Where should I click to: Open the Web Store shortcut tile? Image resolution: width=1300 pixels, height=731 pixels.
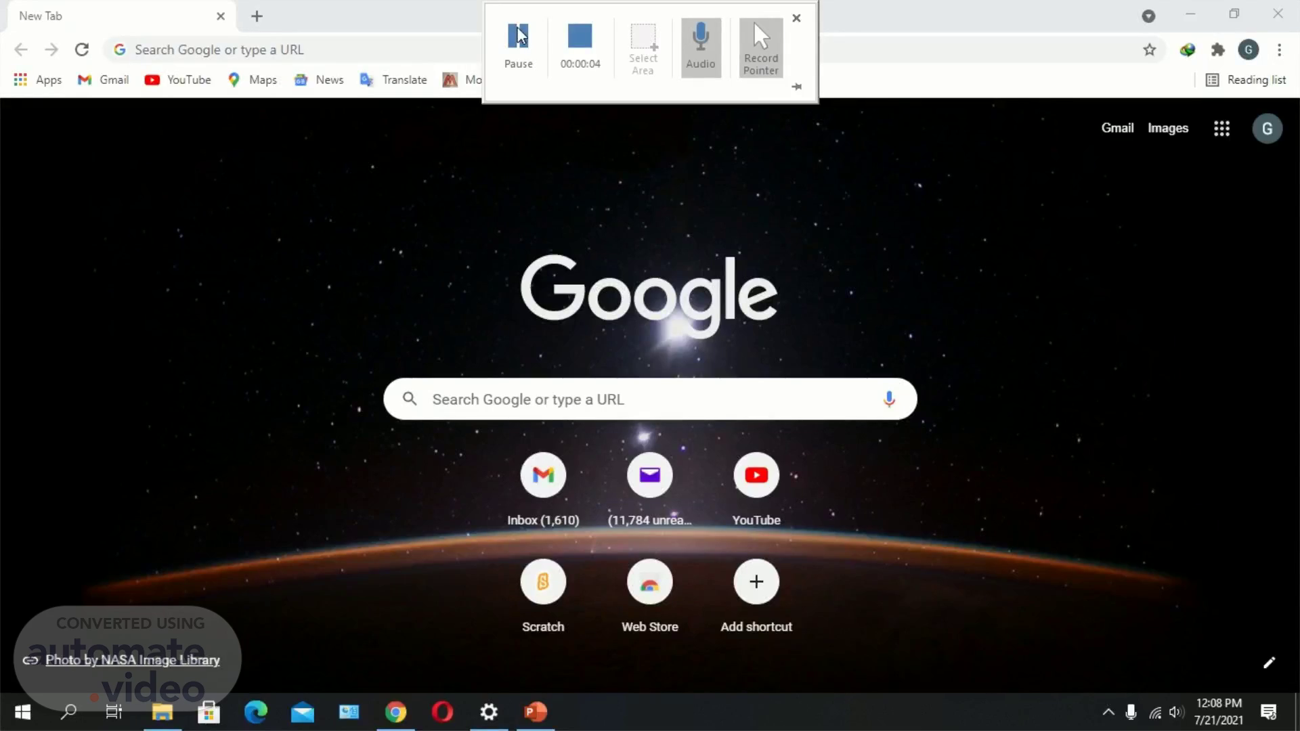650,596
